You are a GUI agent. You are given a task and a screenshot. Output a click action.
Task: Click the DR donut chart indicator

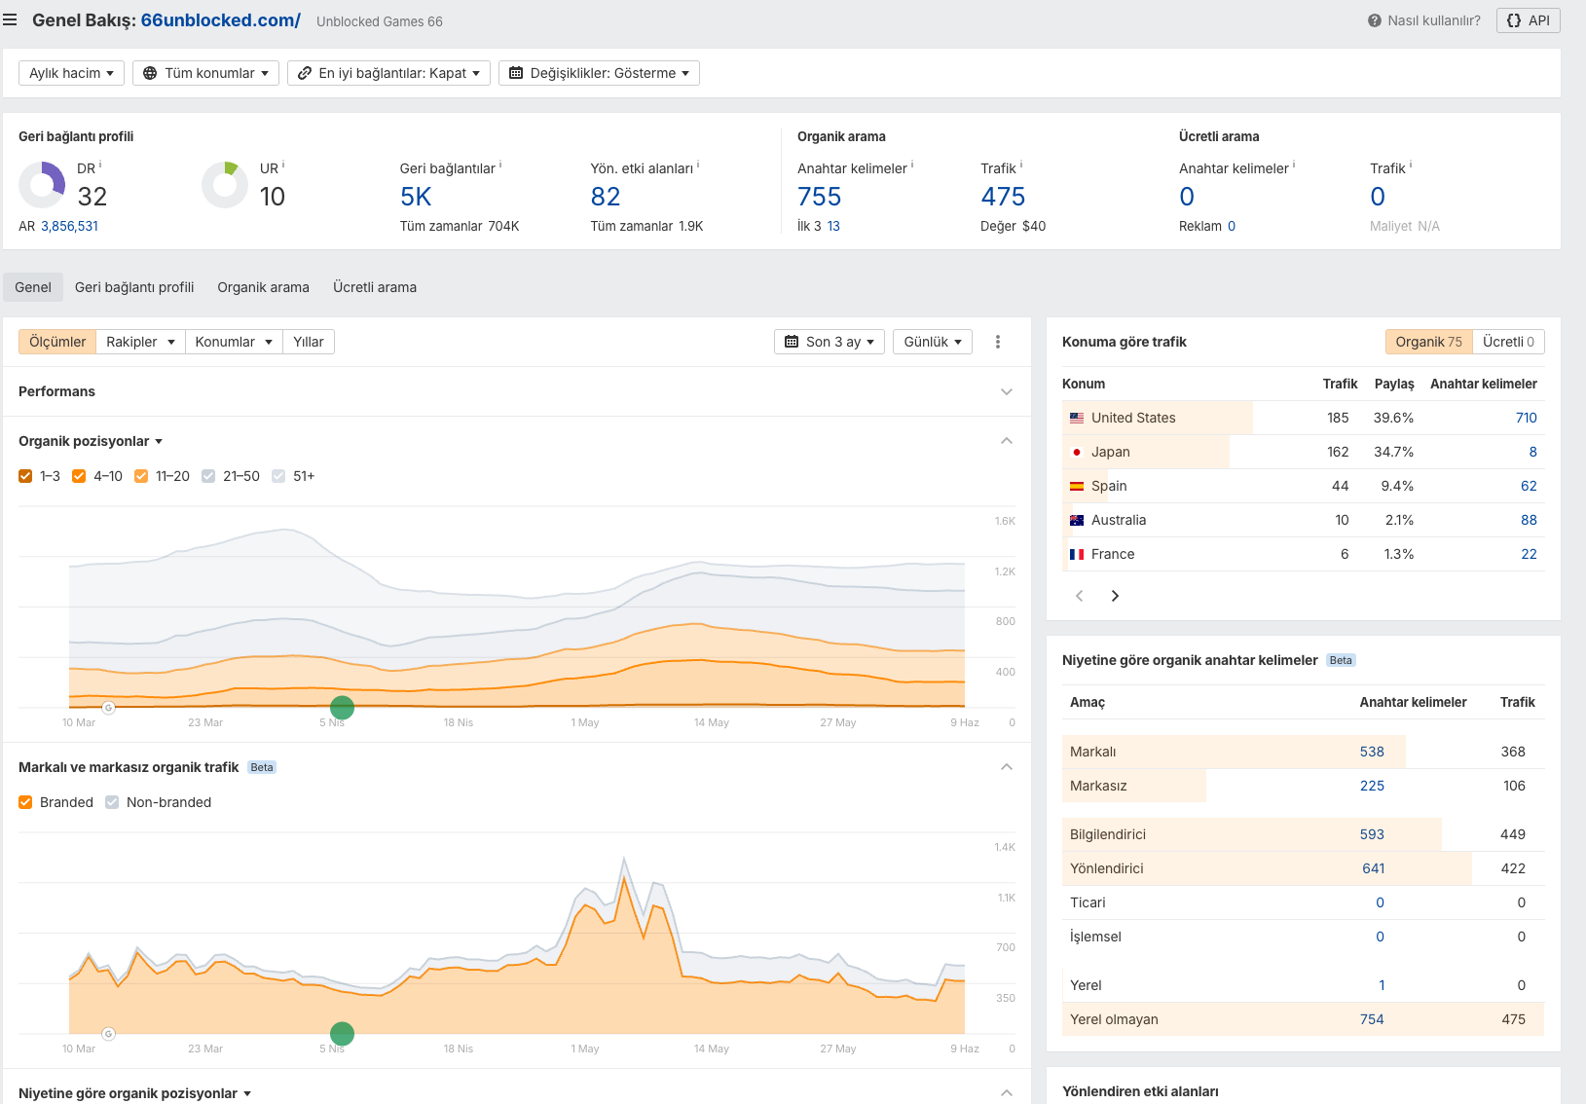(x=42, y=184)
